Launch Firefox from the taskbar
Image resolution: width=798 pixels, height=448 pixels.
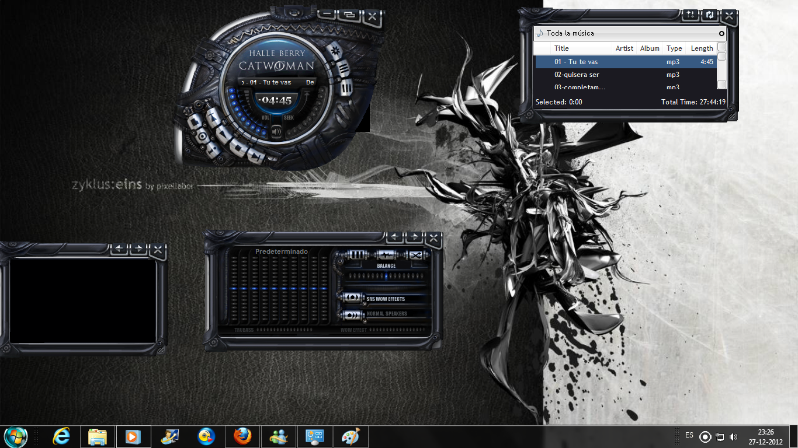242,436
